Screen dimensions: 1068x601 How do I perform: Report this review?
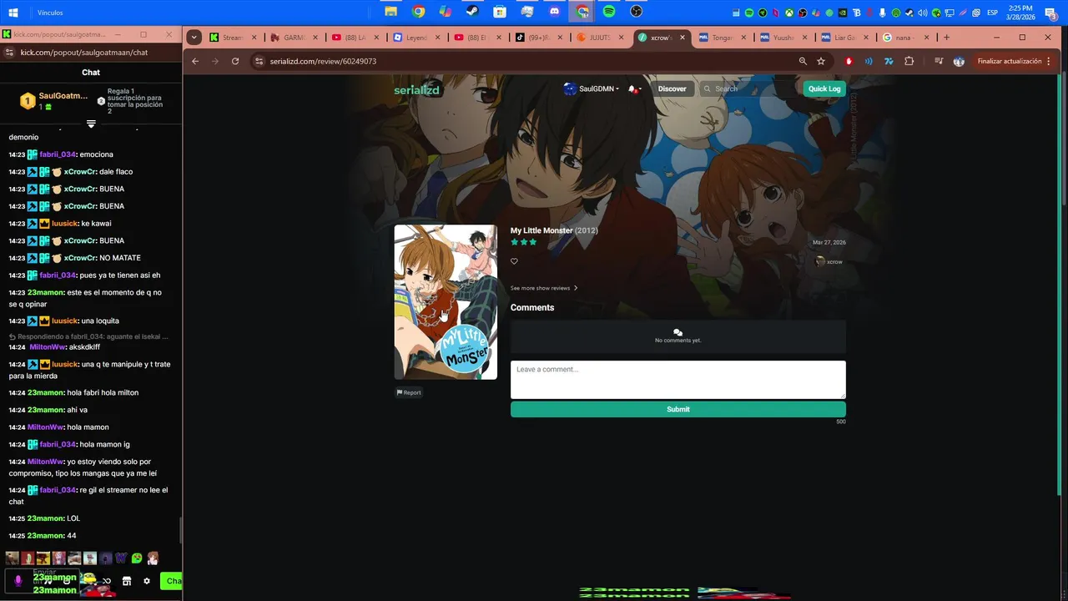click(409, 392)
